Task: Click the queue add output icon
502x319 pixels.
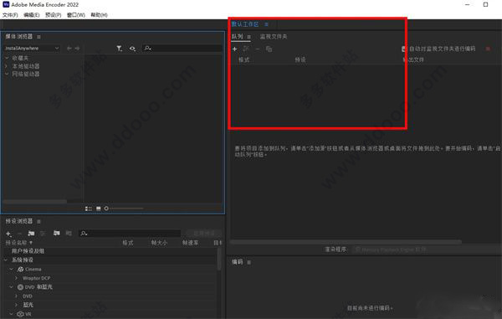Action: (246, 49)
